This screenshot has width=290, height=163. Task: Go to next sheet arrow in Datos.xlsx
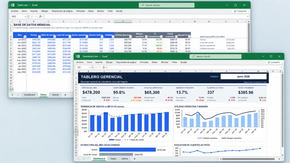[18, 95]
